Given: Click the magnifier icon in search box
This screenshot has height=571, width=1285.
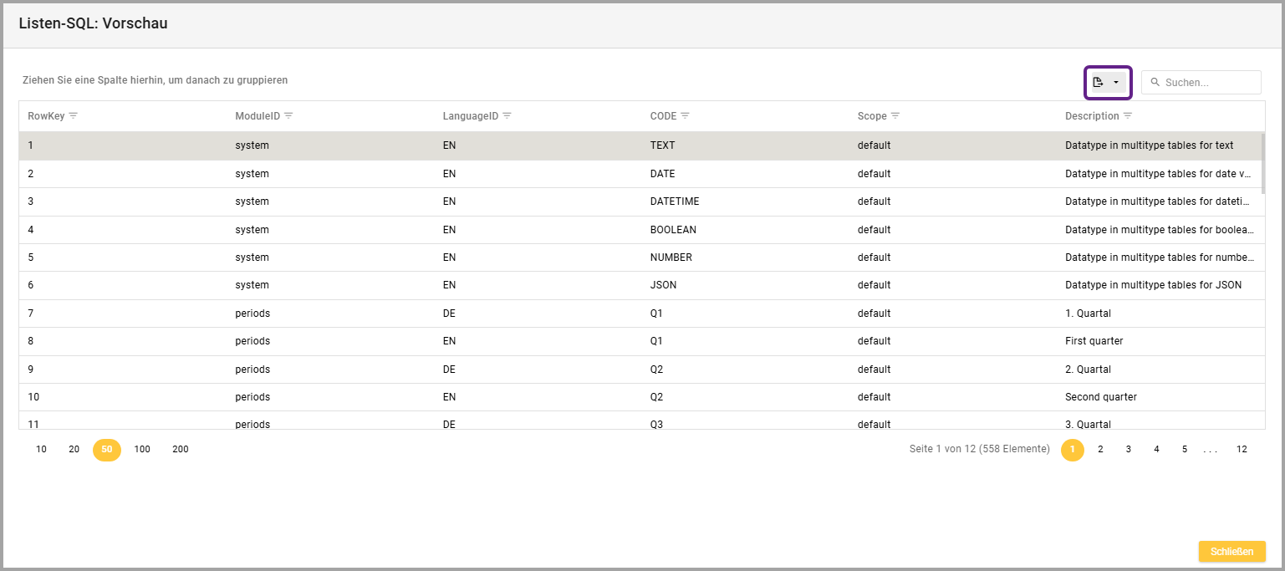Looking at the screenshot, I should click(x=1155, y=83).
